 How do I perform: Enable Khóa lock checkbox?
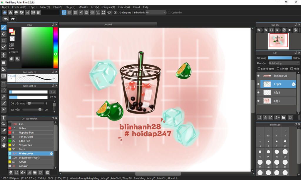292,69
